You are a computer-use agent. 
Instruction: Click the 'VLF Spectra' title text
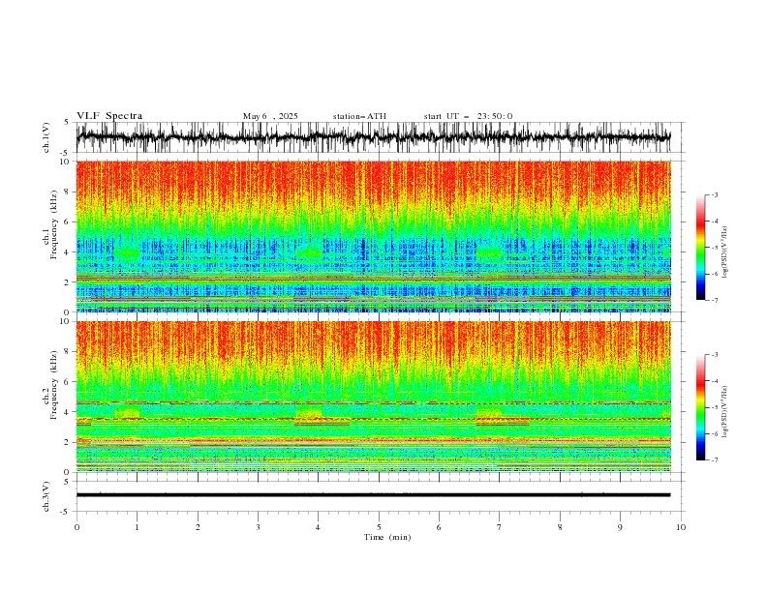click(109, 116)
